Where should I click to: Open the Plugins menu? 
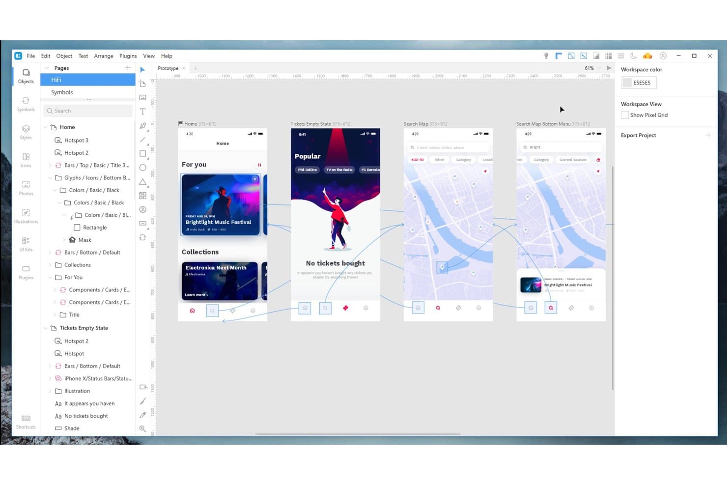pos(128,56)
